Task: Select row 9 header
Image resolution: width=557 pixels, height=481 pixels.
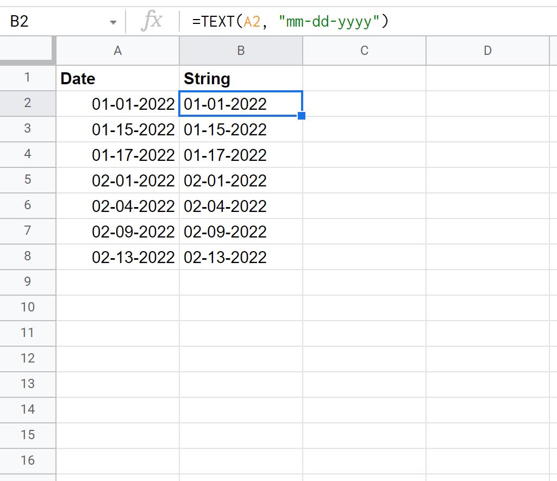Action: [28, 282]
